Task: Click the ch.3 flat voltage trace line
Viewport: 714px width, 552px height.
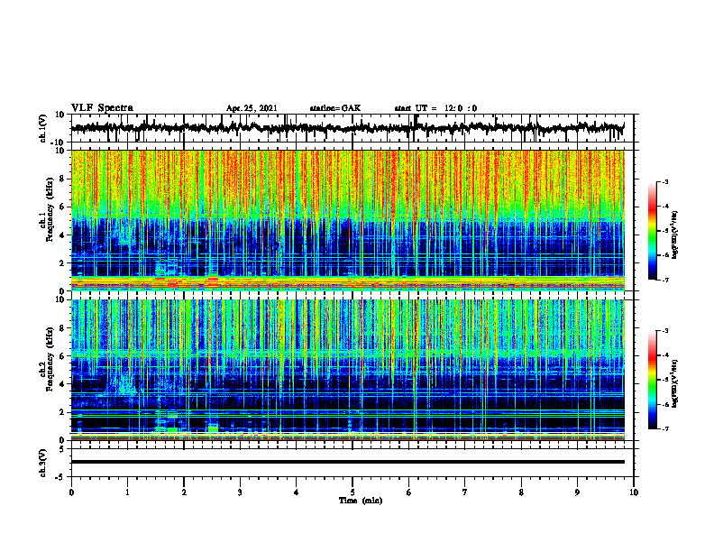Action: coord(347,462)
